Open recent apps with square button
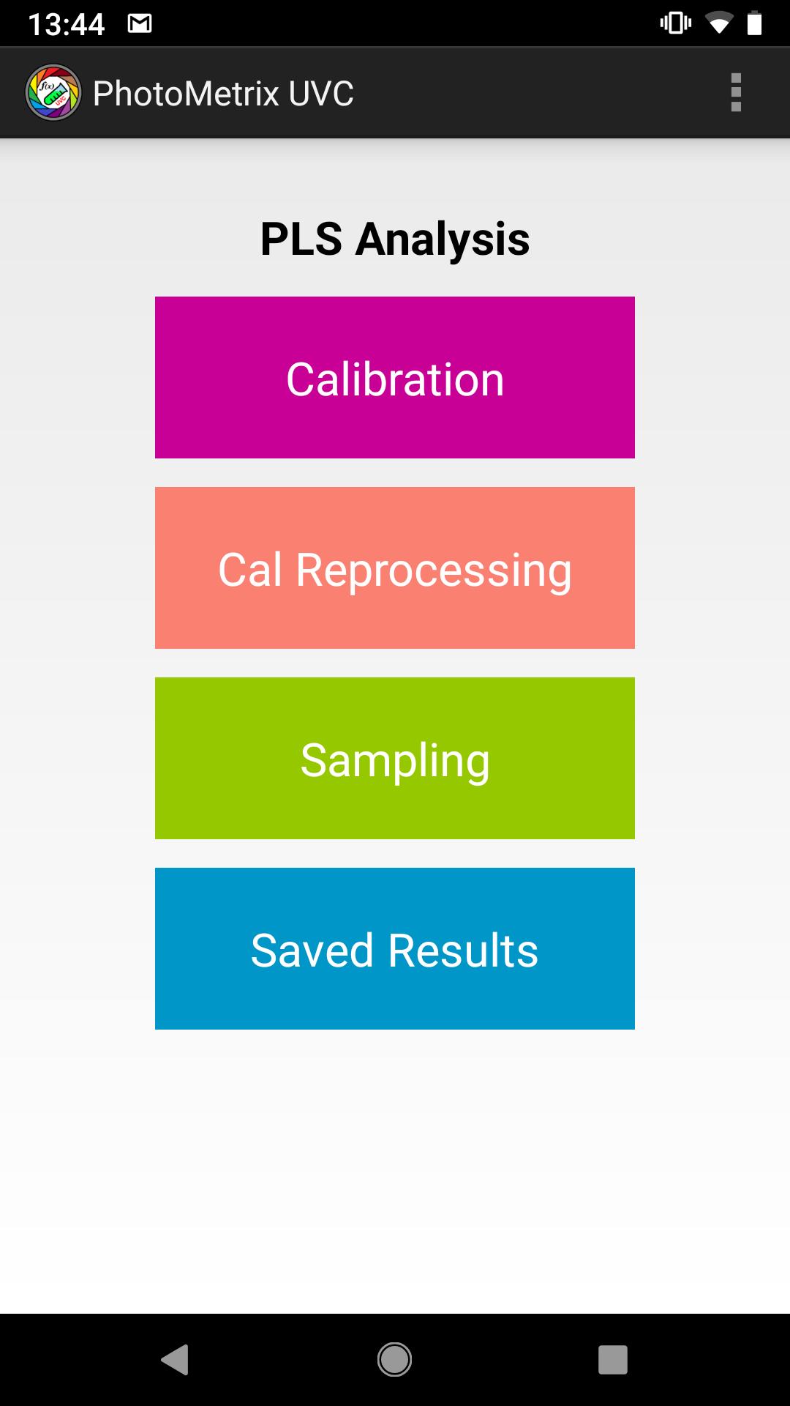This screenshot has height=1406, width=790. [x=613, y=1360]
